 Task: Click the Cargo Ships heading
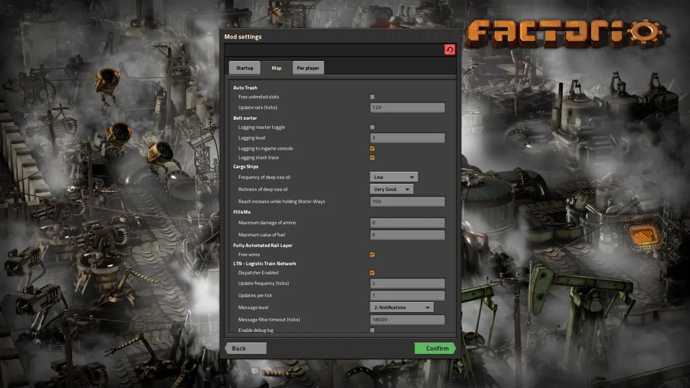(x=245, y=167)
